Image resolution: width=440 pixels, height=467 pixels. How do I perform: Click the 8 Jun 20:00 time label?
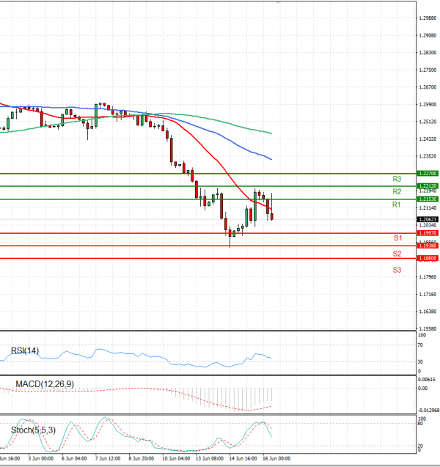pos(142,458)
